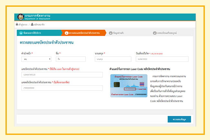The height and width of the screenshot is (140, 210).
Task: Open the คำนำหน้า title dropdown
Action: pos(37,59)
